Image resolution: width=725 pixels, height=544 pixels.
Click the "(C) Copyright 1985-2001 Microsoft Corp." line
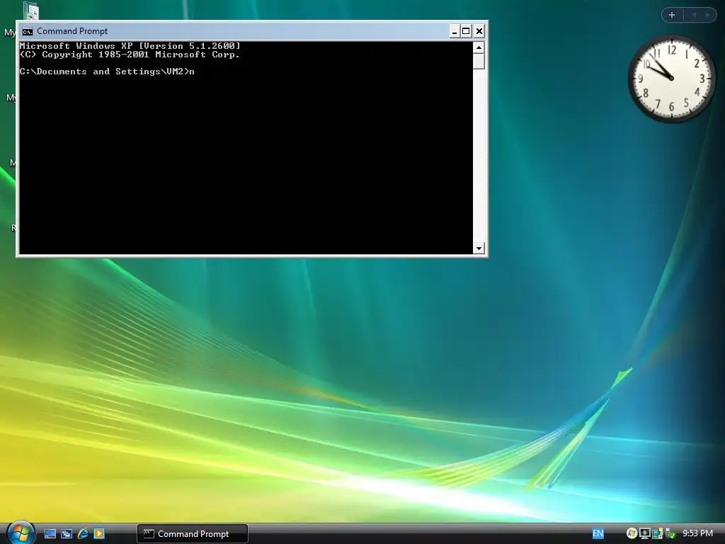pyautogui.click(x=130, y=54)
